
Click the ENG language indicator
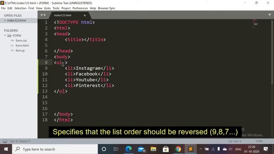[x=238, y=149]
